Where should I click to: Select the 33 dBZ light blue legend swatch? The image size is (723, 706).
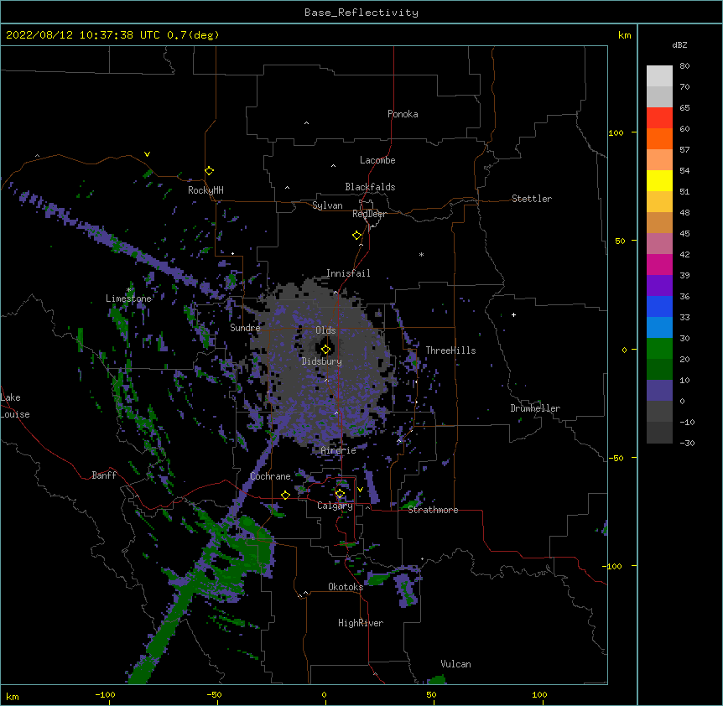[659, 328]
